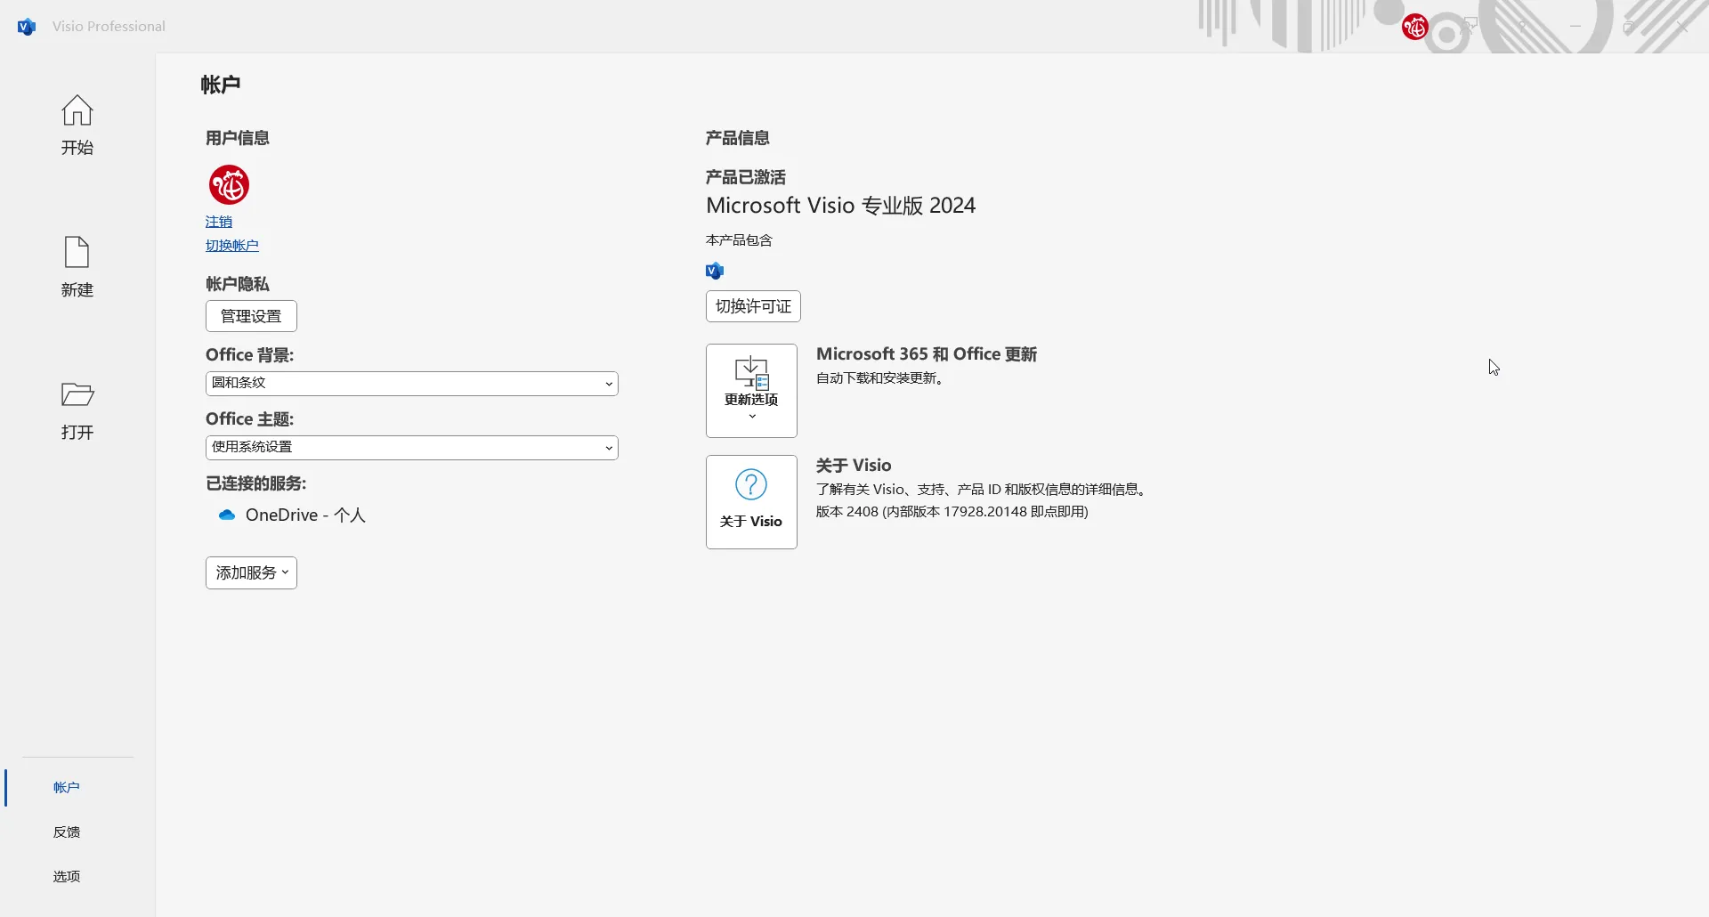The image size is (1709, 917).
Task: Click the Visio Professional title text
Action: click(x=109, y=27)
